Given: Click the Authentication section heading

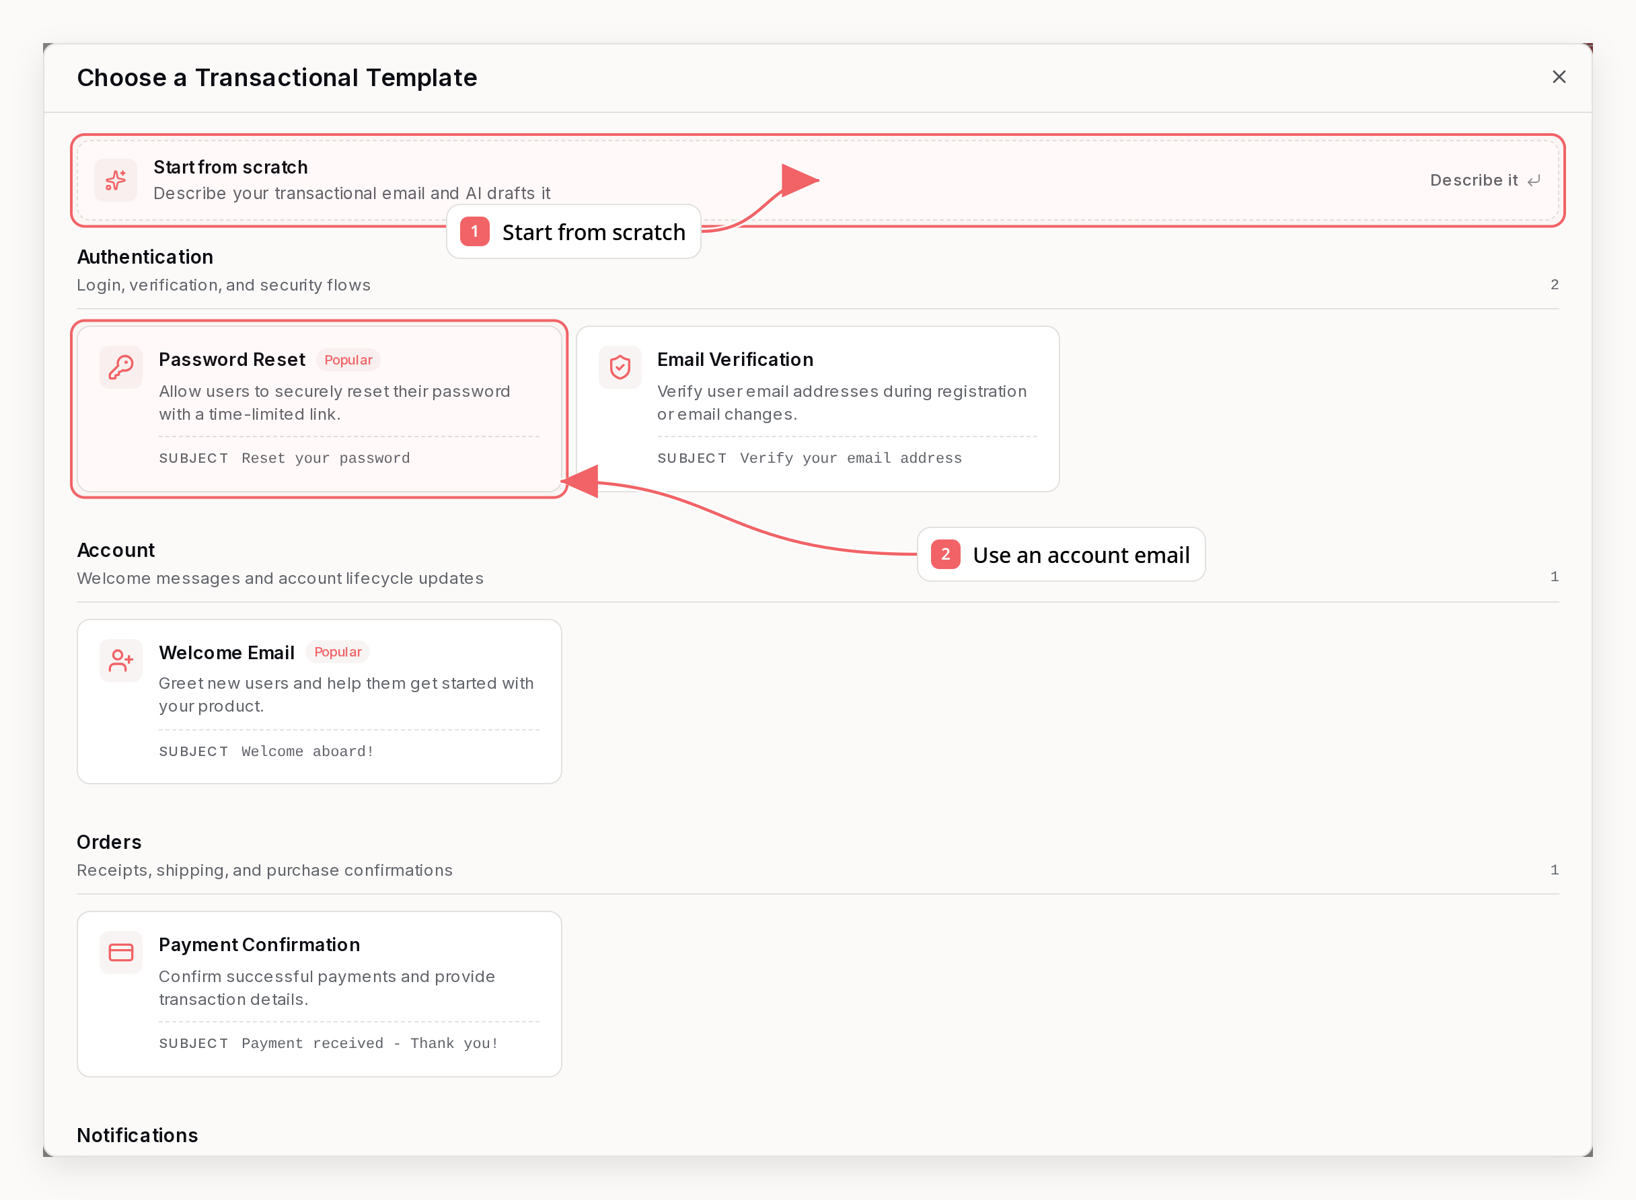Looking at the screenshot, I should pyautogui.click(x=145, y=257).
